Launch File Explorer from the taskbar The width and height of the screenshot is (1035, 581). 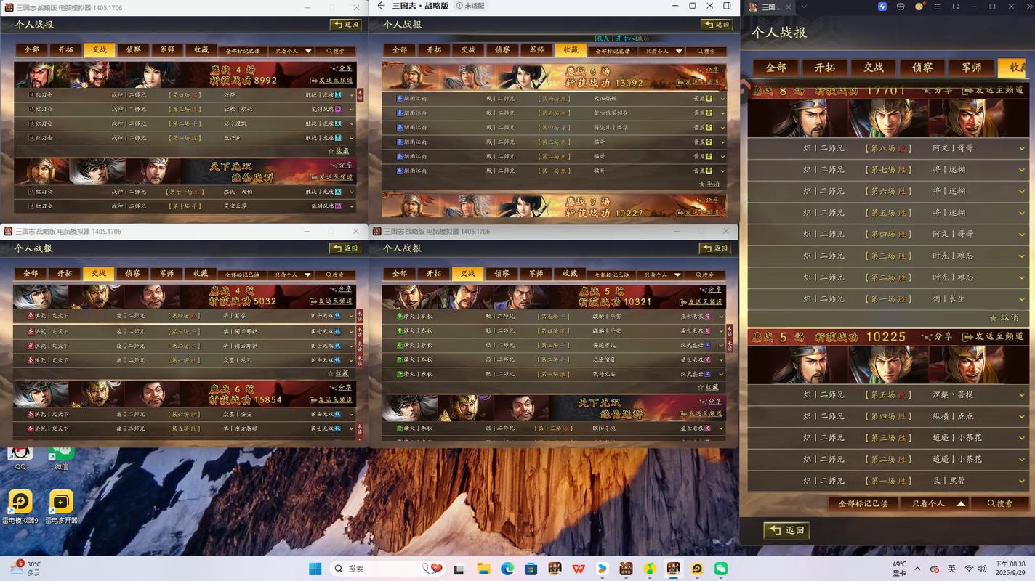pyautogui.click(x=483, y=569)
